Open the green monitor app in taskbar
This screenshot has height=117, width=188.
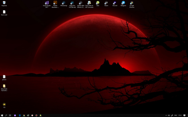tap(28, 115)
